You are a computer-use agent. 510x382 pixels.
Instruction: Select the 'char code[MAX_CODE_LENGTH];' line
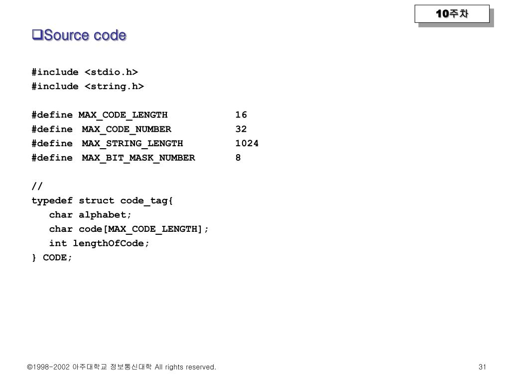pyautogui.click(x=129, y=229)
